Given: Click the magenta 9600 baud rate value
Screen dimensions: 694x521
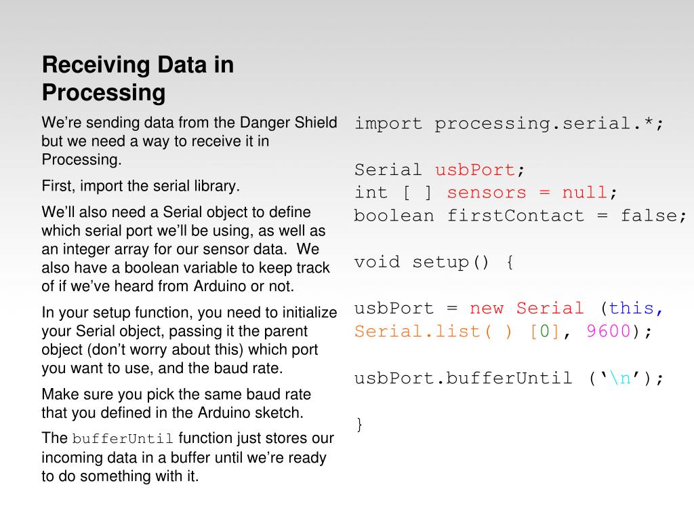Looking at the screenshot, I should tap(608, 331).
